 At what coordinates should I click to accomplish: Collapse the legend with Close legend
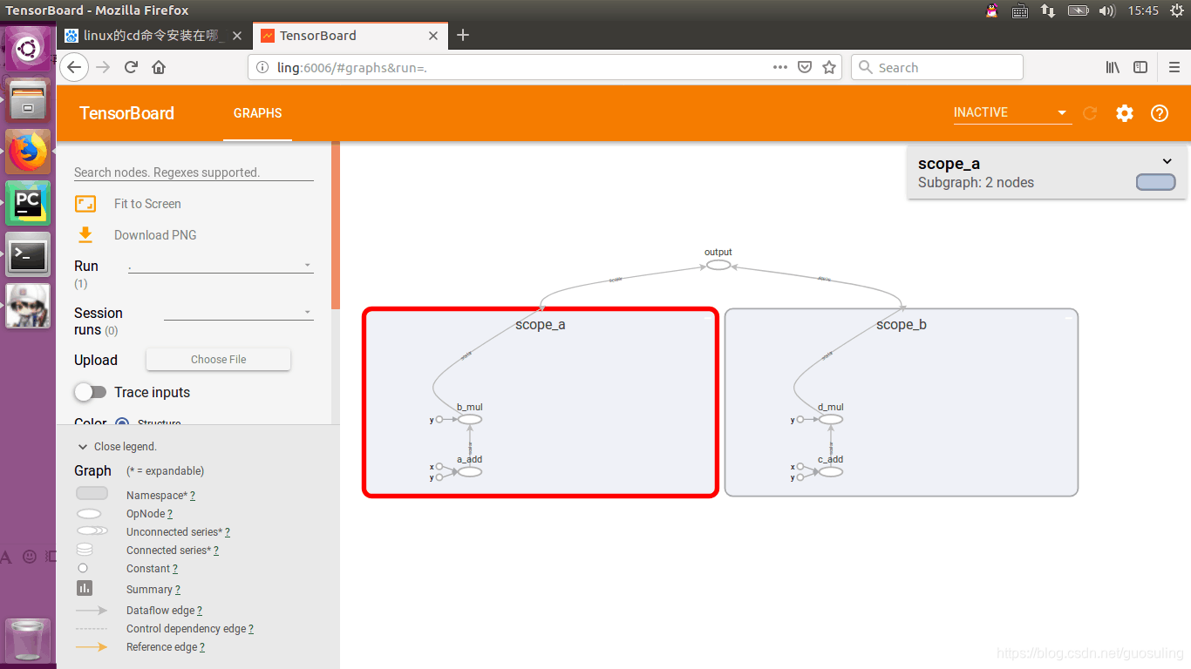[x=117, y=446]
